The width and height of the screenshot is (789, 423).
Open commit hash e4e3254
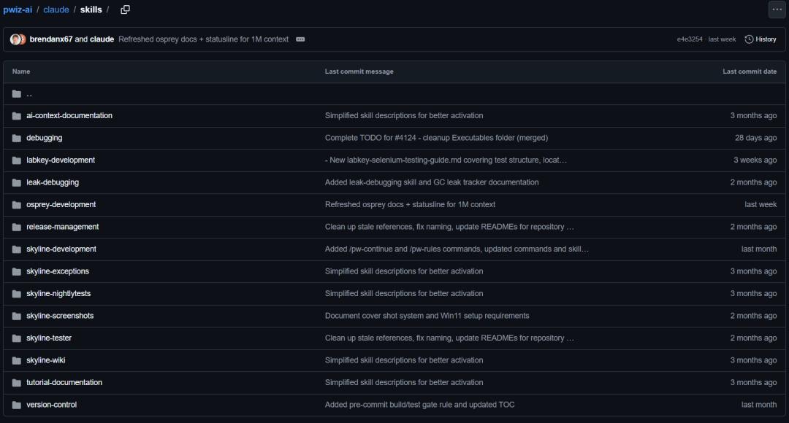pos(690,39)
